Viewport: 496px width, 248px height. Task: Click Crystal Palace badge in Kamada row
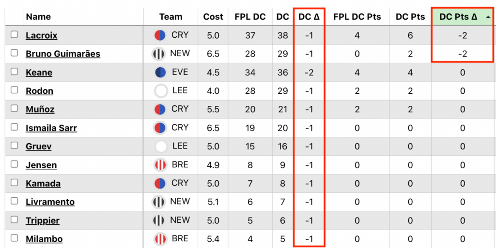160,183
